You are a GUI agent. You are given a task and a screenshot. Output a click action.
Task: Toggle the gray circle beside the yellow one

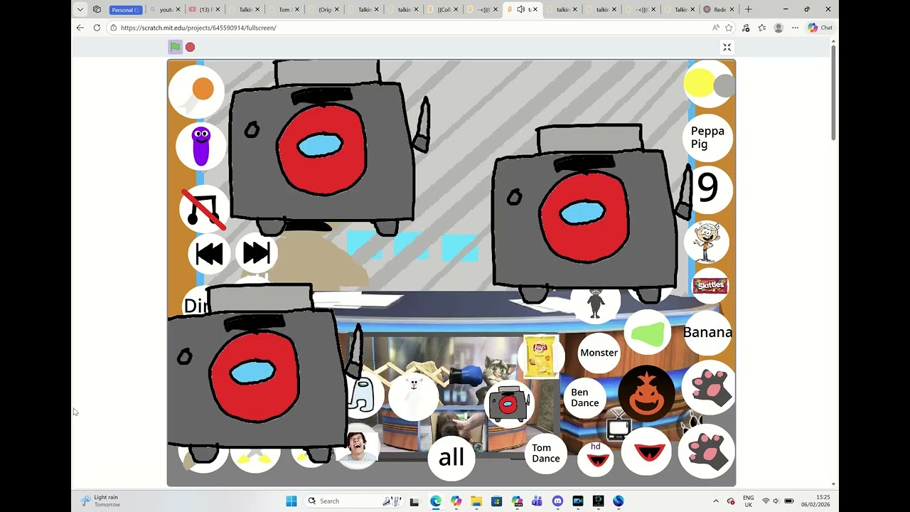(724, 86)
